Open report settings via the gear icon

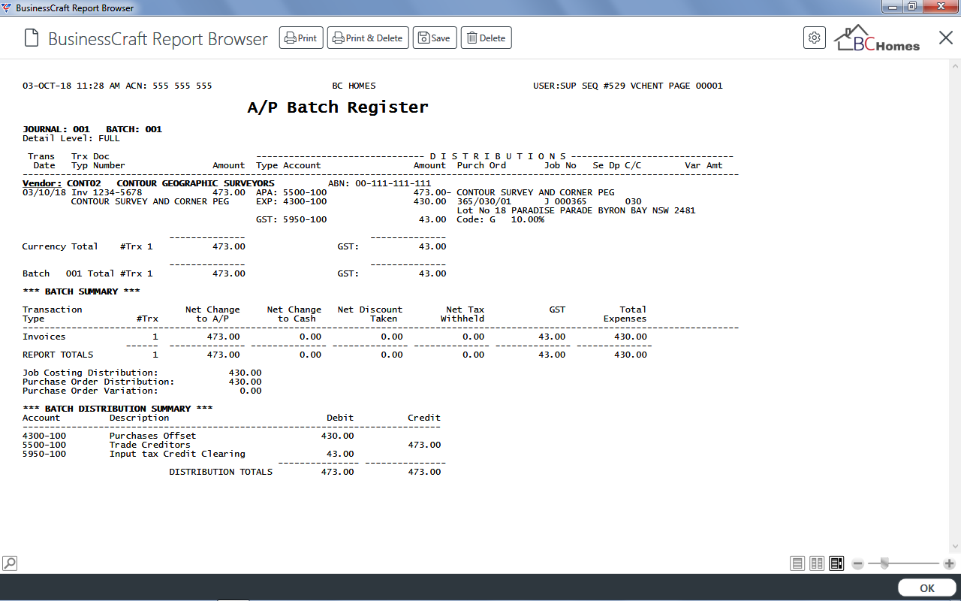(x=814, y=38)
